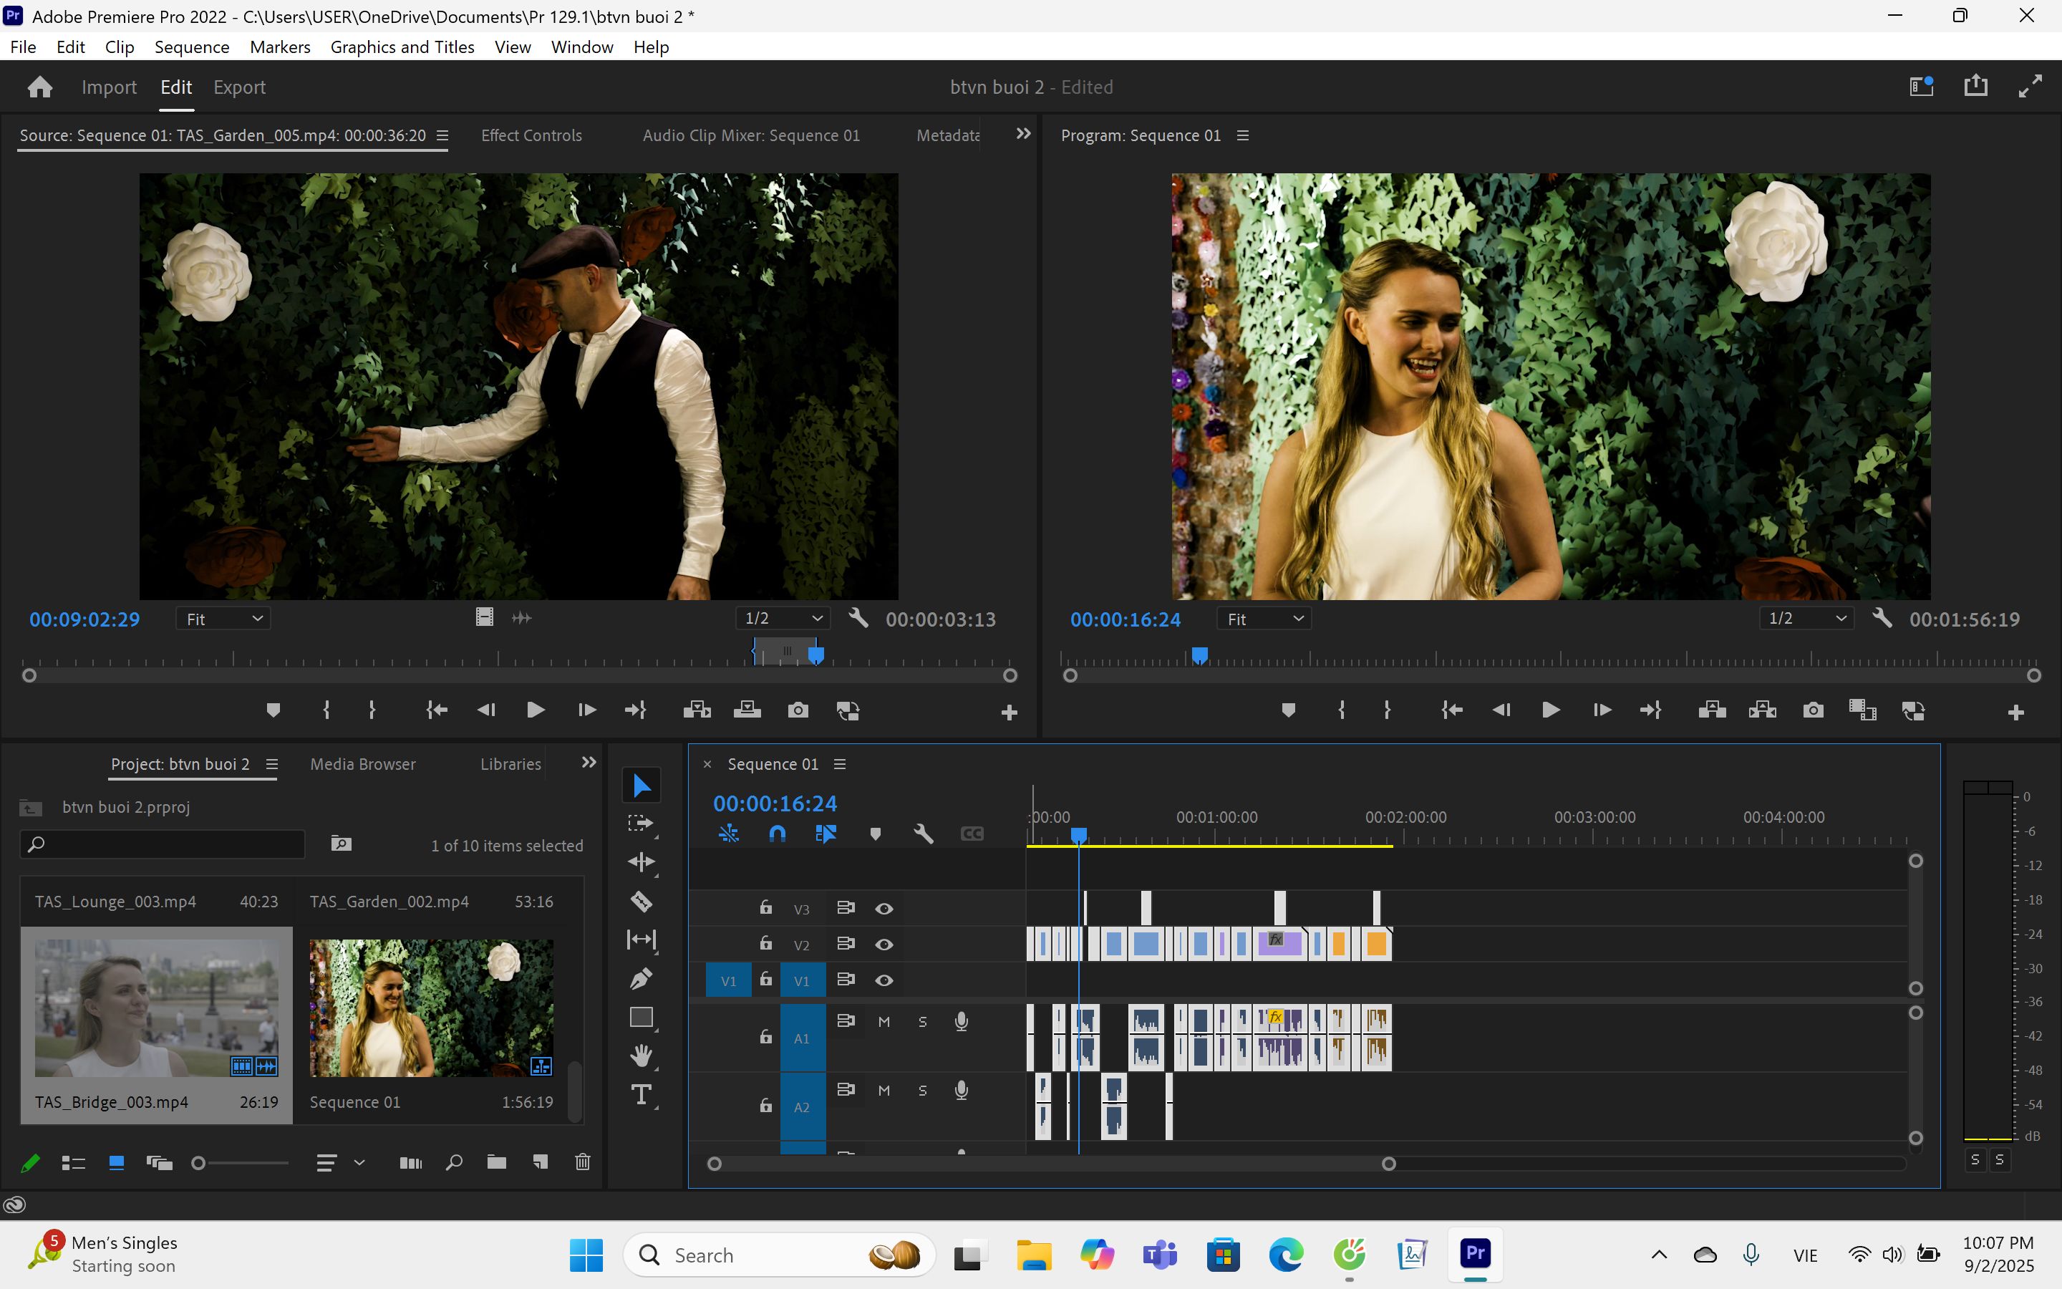Toggle V1 track lock
The width and height of the screenshot is (2062, 1289).
[x=766, y=980]
